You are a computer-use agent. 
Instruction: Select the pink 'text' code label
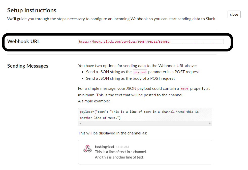coord(184,89)
